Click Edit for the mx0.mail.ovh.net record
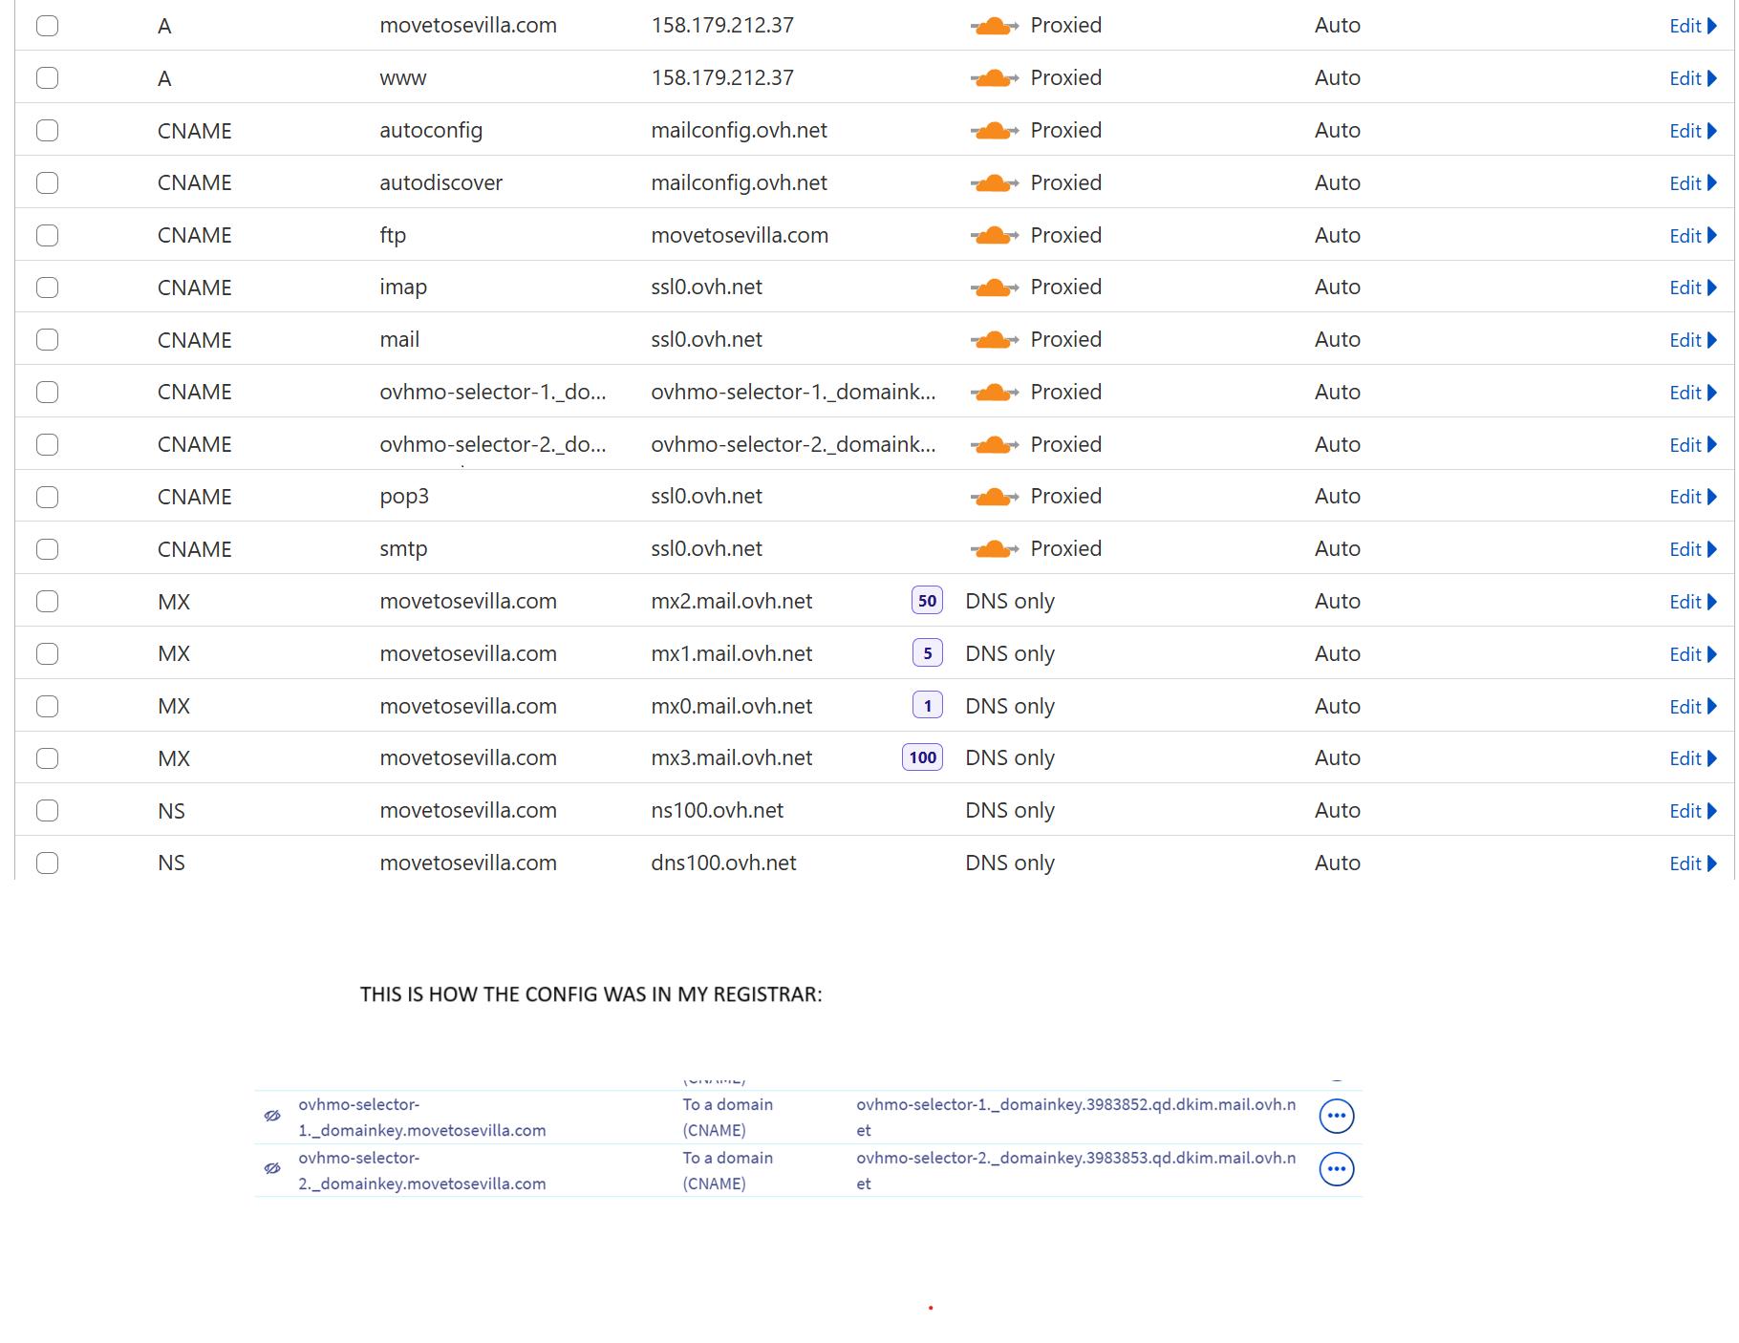The height and width of the screenshot is (1343, 1739). (x=1693, y=707)
